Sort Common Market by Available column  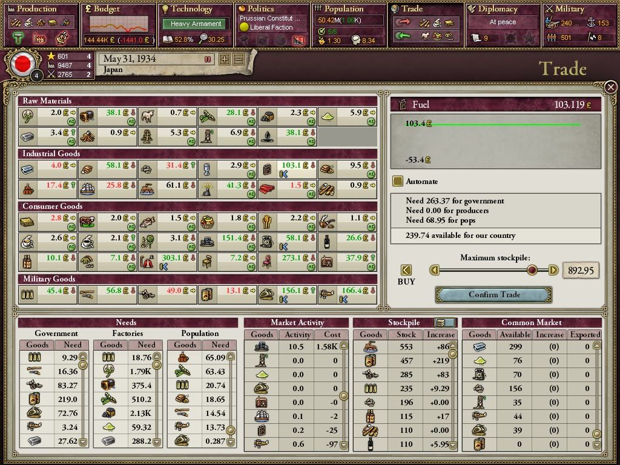point(515,334)
